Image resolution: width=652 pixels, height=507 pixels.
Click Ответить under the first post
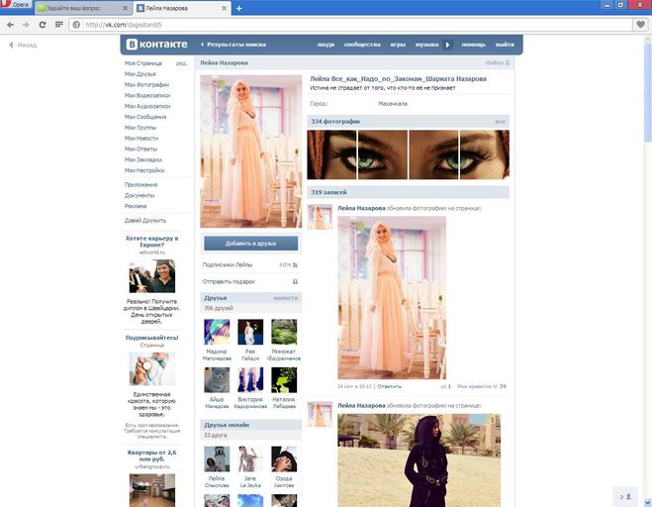(389, 386)
